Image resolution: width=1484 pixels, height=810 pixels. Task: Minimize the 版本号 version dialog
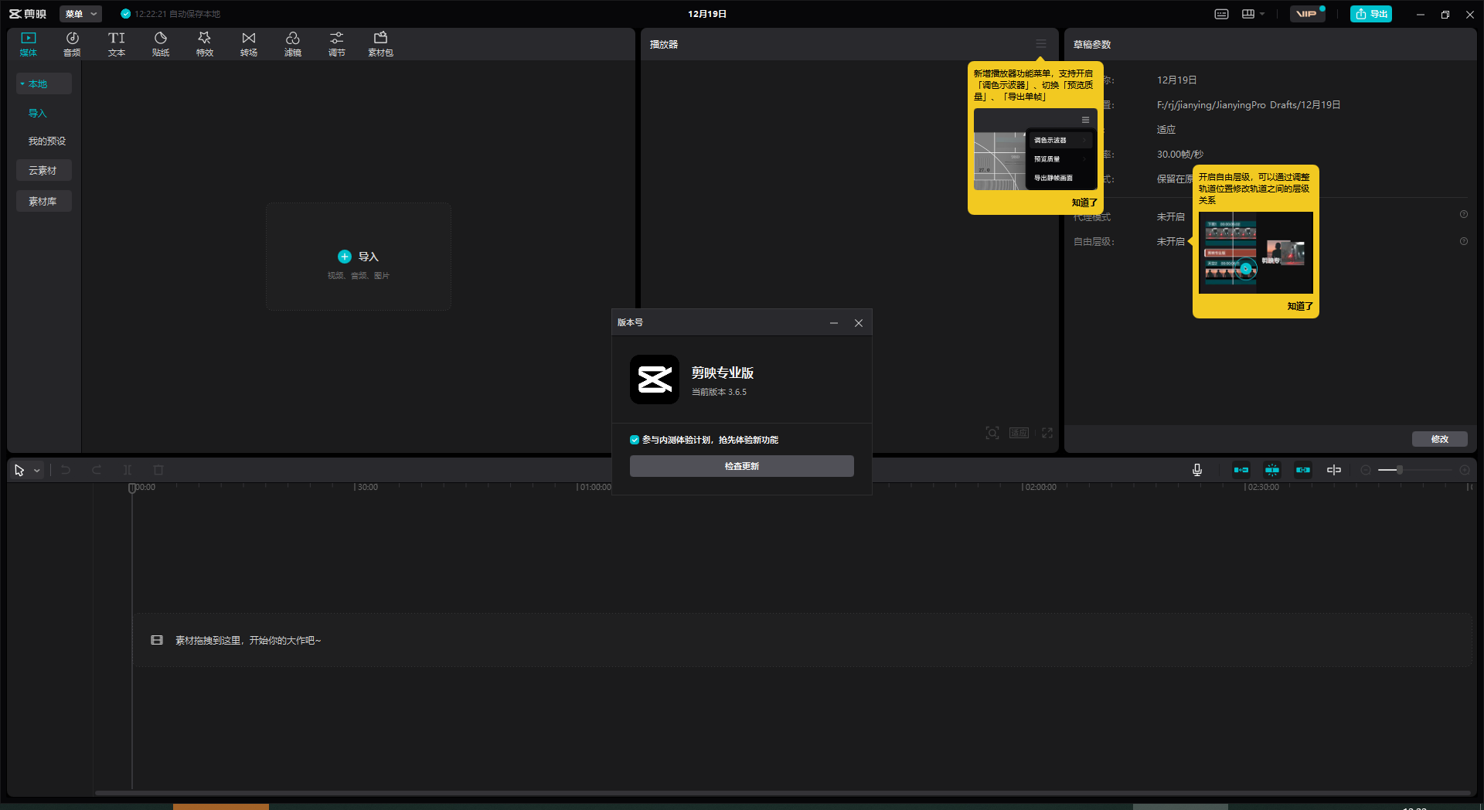click(x=834, y=323)
